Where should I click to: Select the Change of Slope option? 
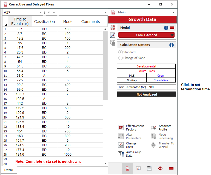[x=121, y=58]
